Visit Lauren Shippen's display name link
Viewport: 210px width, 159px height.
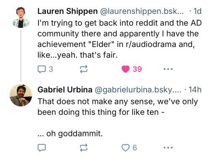[x=68, y=11]
